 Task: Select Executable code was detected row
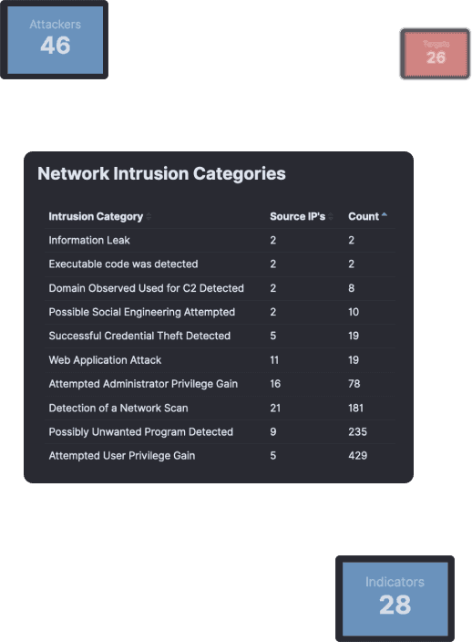pyautogui.click(x=220, y=264)
